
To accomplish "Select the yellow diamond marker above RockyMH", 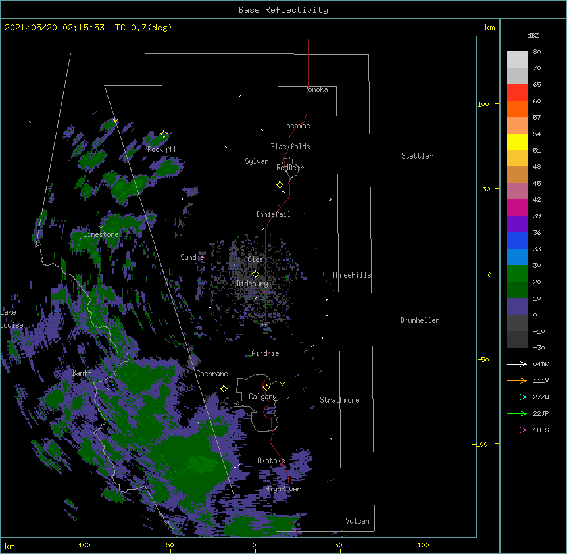I will (x=164, y=134).
